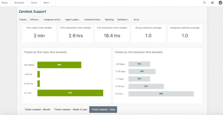Click the '0-5 hrs' axis label
The height and width of the screenshot is (115, 223).
119,94
